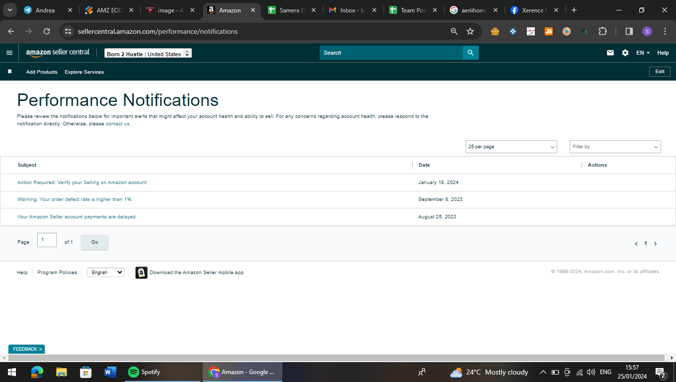Click the Amazon Seller Central logo

click(x=58, y=53)
